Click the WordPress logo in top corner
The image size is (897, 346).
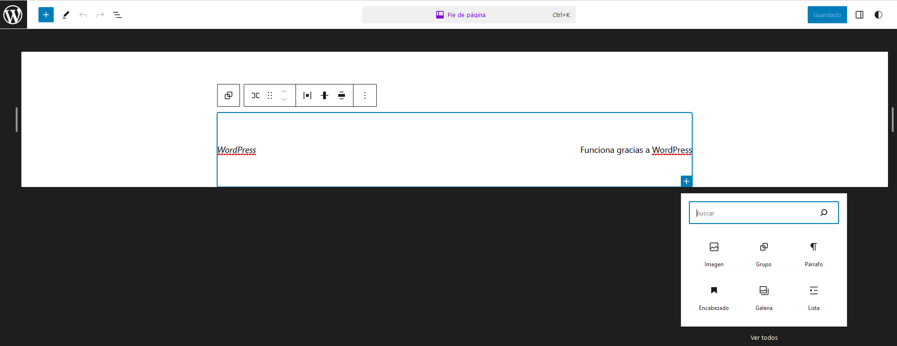click(x=13, y=14)
